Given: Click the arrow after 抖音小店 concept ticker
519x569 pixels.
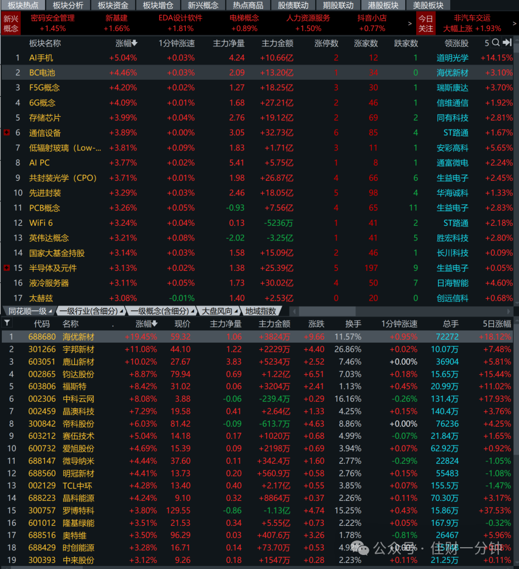Looking at the screenshot, I should coord(409,23).
